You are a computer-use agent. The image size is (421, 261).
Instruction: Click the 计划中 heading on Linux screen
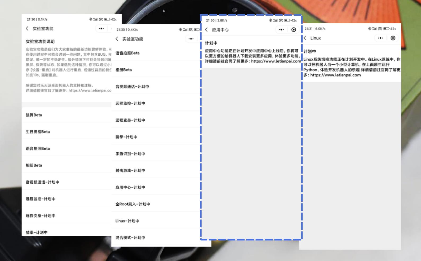310,51
